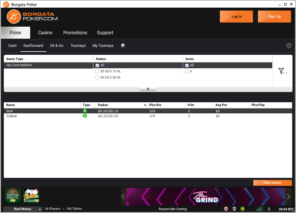The image size is (296, 213).
Task: Click Take seat(s) button
Action: pyautogui.click(x=272, y=183)
